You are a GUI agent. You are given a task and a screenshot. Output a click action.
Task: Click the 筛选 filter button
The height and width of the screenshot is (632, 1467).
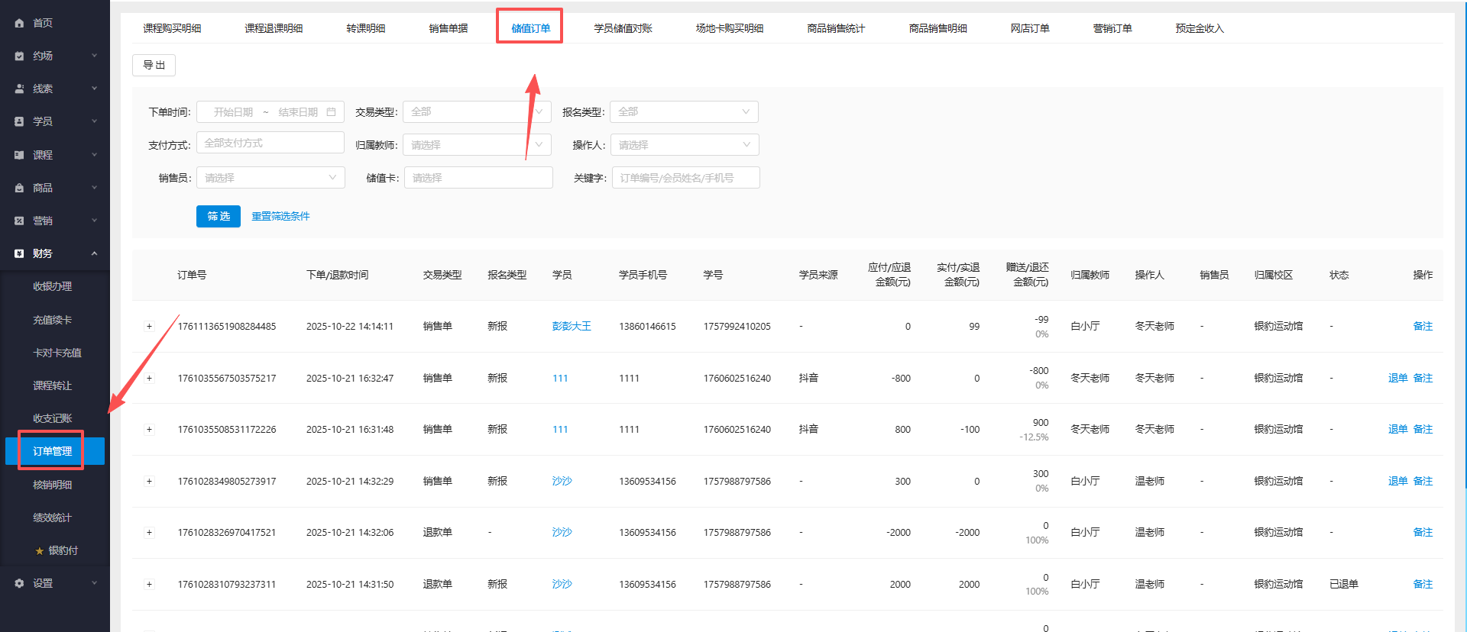point(219,216)
